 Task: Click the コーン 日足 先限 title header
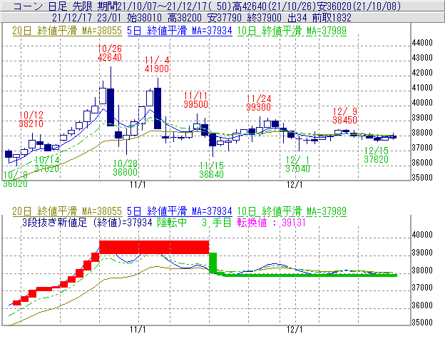click(x=53, y=6)
